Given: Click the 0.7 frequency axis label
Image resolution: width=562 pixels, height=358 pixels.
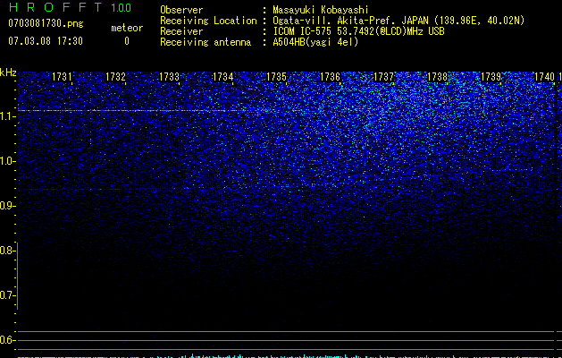Looking at the screenshot, I should point(7,295).
